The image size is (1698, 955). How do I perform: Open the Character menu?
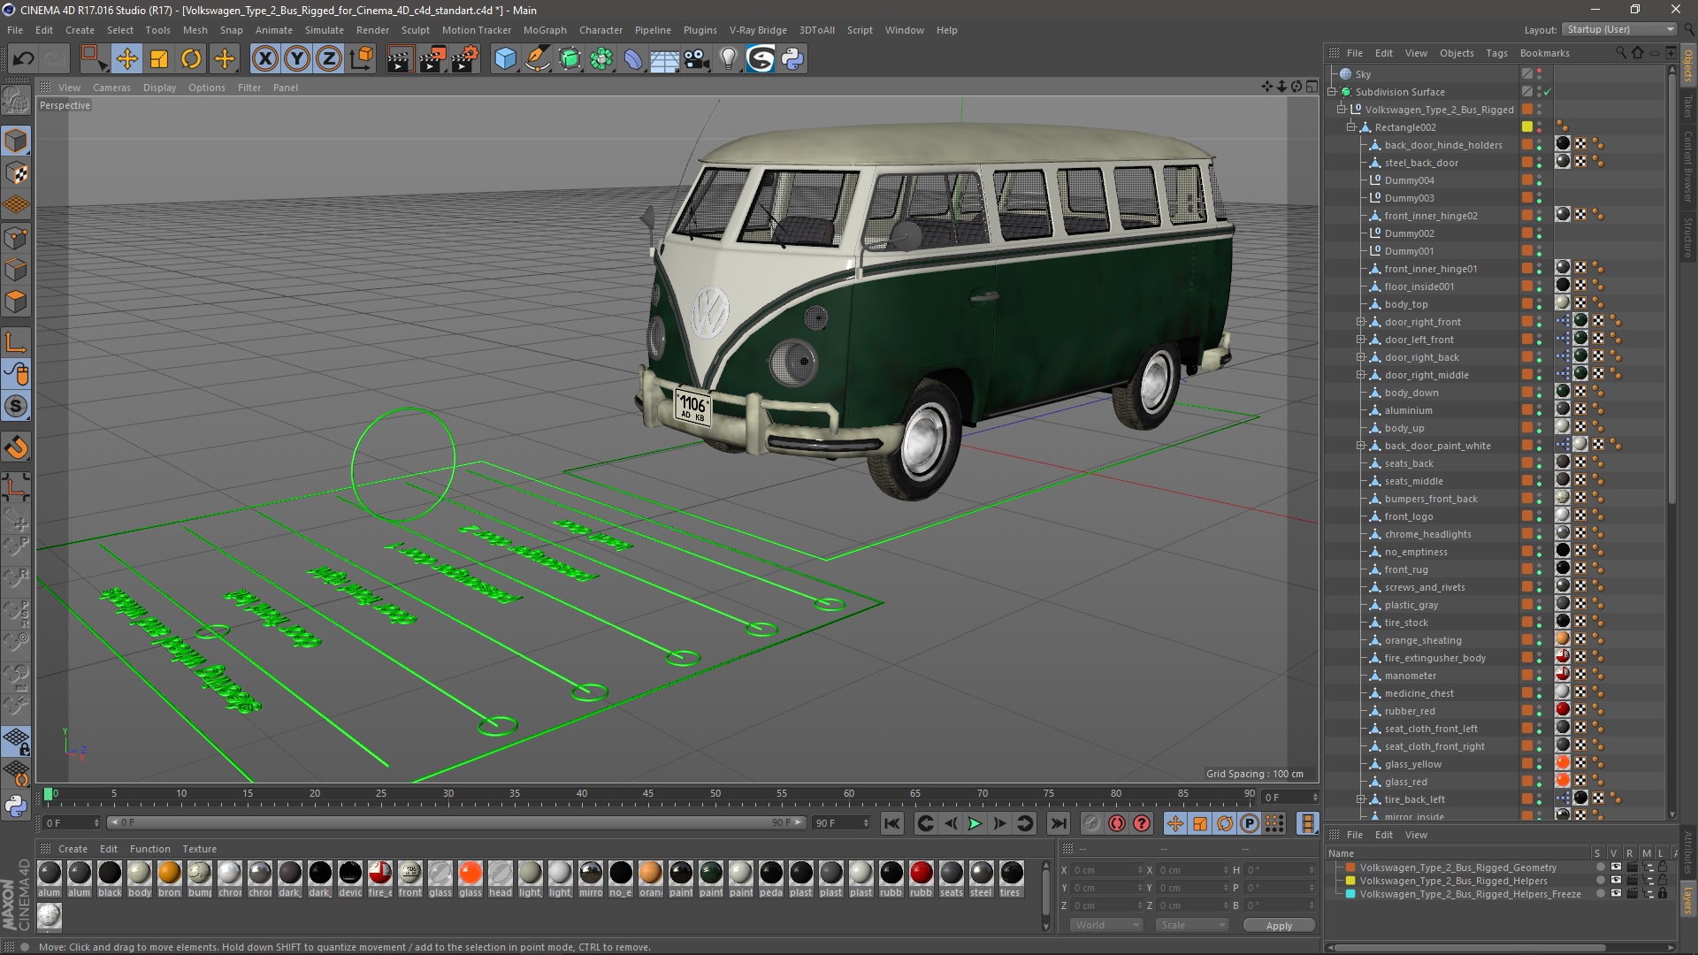pos(600,30)
